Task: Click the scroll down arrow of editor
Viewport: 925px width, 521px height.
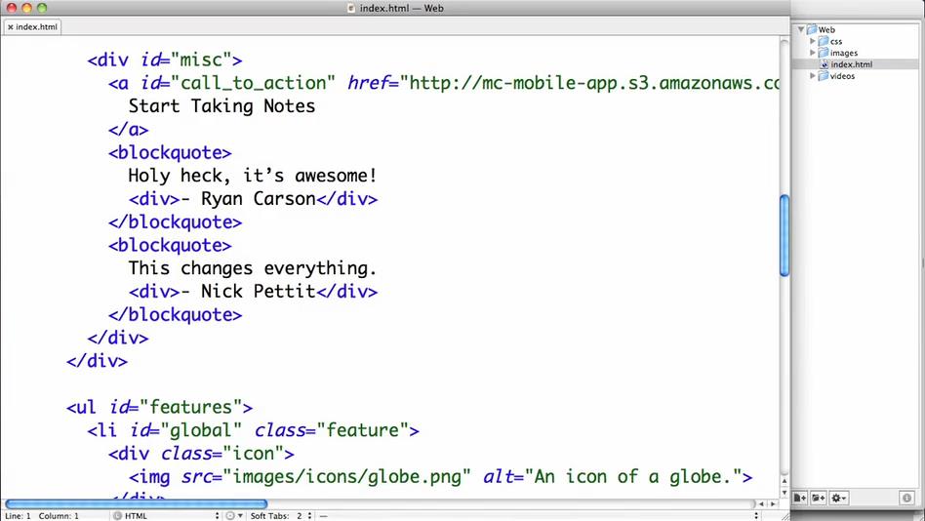Action: coord(784,493)
